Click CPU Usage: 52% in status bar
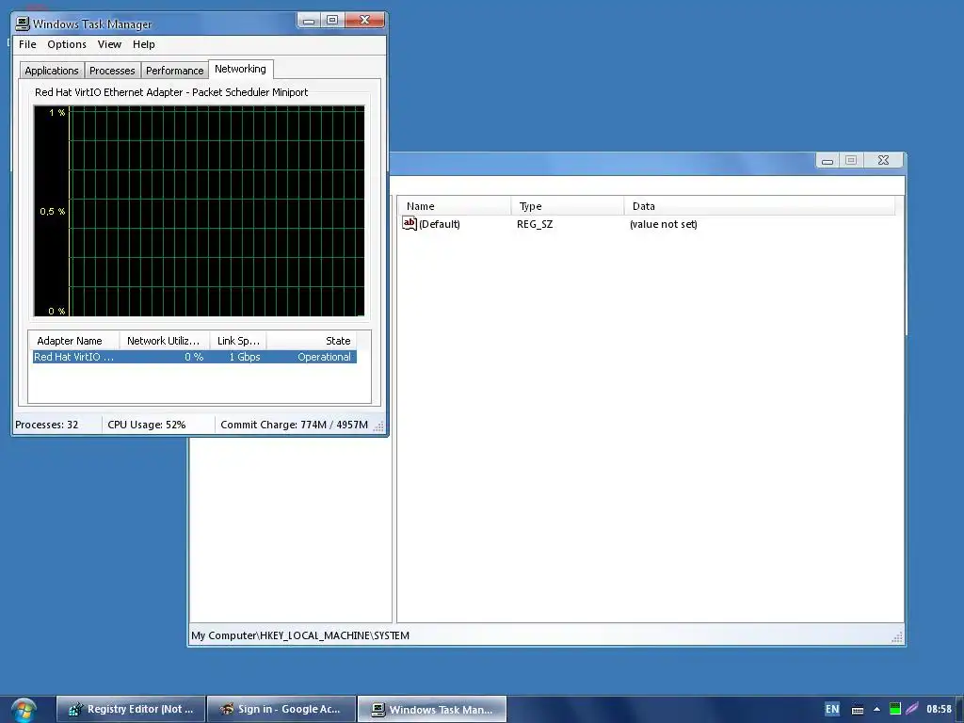The width and height of the screenshot is (964, 723). tap(146, 425)
